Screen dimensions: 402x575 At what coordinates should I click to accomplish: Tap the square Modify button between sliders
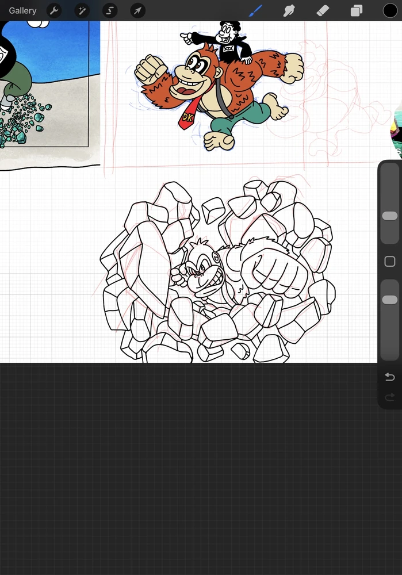click(390, 262)
